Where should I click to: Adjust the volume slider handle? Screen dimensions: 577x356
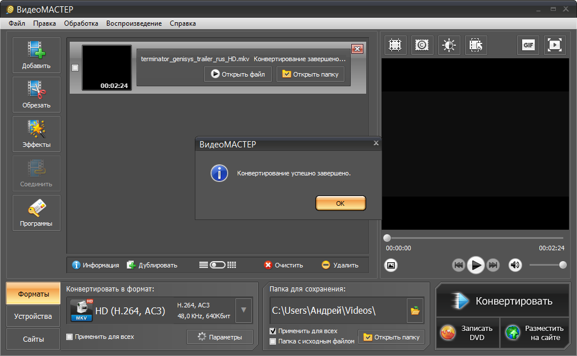(x=563, y=265)
